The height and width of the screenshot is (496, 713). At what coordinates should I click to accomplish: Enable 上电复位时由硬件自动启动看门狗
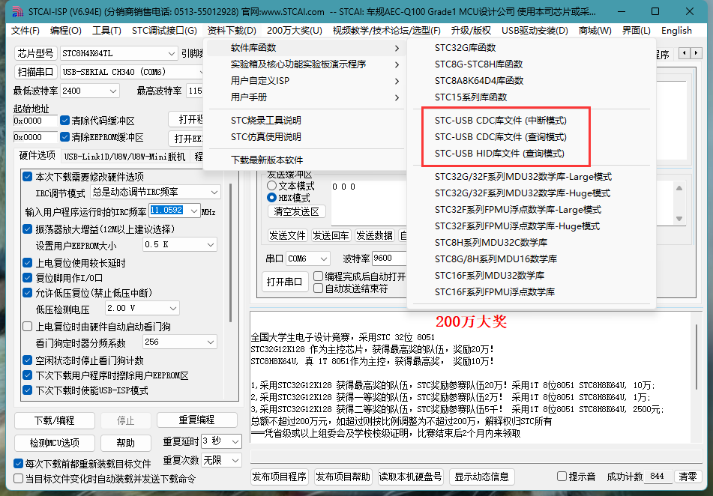(x=27, y=327)
